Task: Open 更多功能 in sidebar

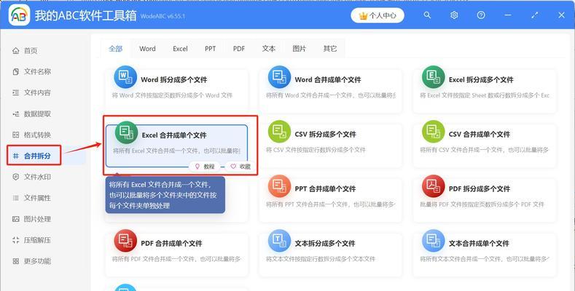Action: (x=37, y=261)
